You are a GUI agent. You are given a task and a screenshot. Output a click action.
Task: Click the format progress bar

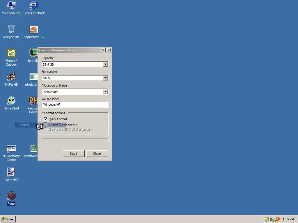point(75,140)
